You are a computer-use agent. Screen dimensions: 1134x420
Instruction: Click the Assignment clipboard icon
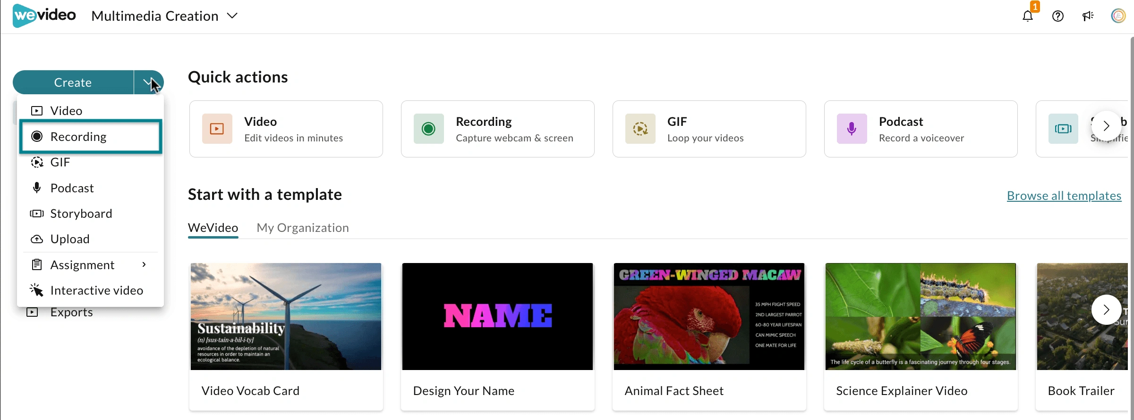coord(37,264)
